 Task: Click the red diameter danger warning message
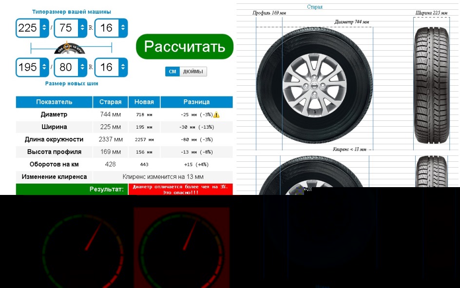(180, 189)
